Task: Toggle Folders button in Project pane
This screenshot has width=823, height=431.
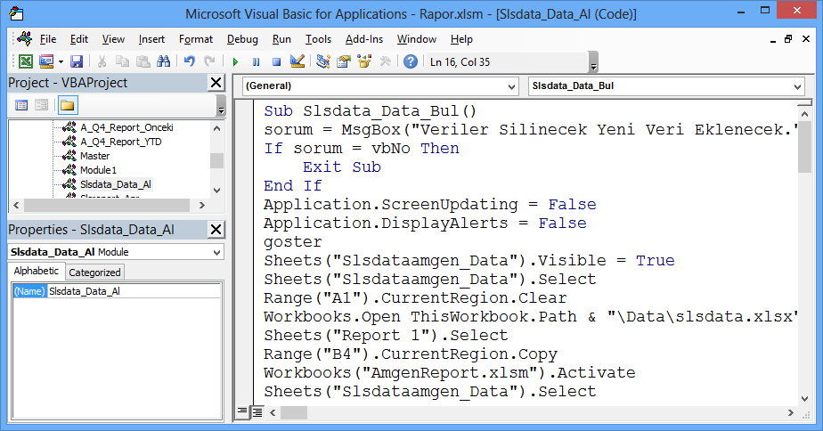Action: pos(67,105)
